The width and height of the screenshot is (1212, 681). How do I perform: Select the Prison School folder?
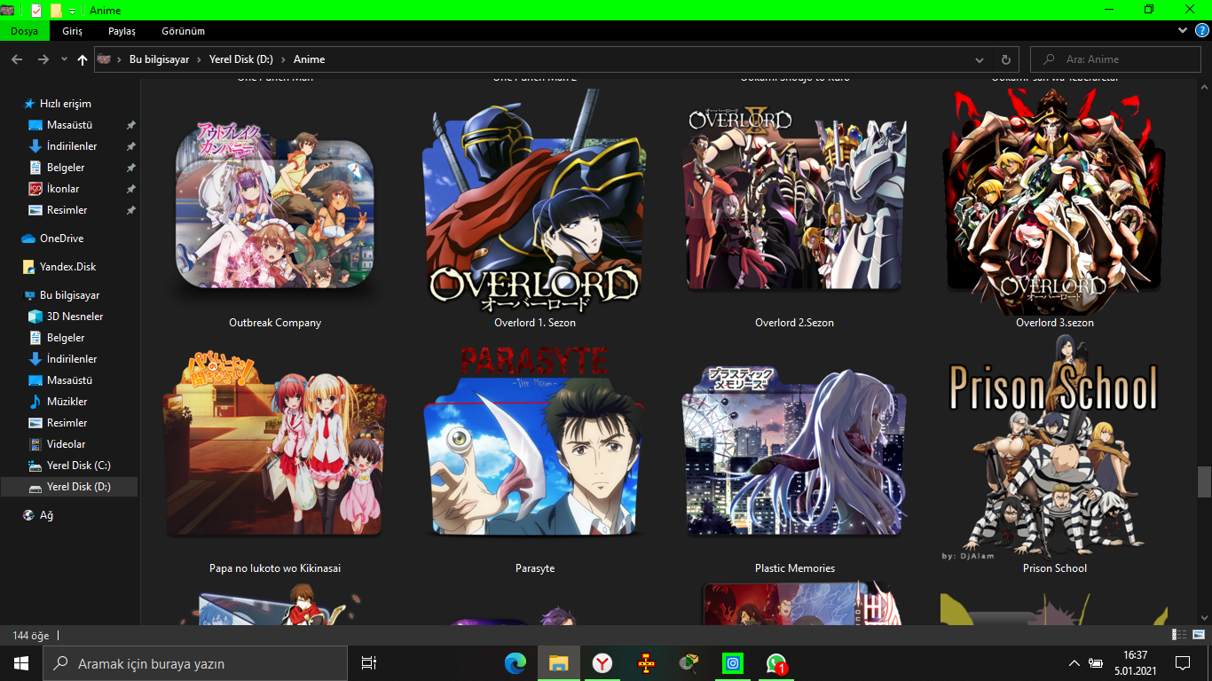[x=1055, y=456]
